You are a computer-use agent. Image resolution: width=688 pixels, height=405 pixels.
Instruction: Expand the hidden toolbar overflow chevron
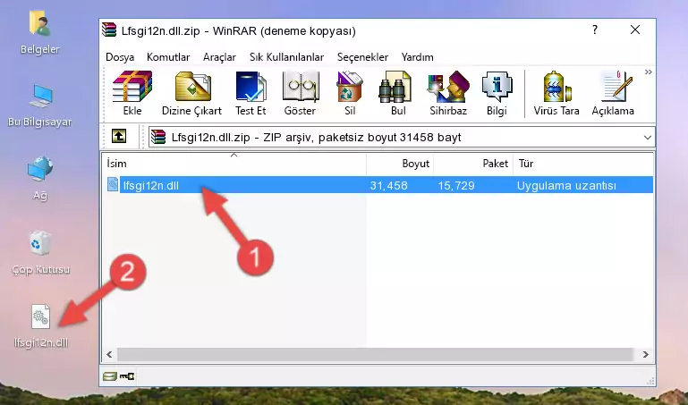point(648,72)
